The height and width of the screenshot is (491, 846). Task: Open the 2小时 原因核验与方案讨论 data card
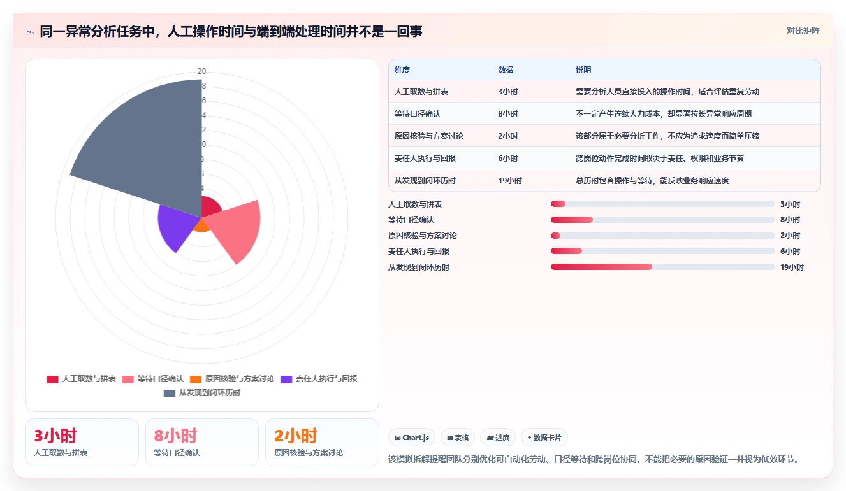point(322,442)
